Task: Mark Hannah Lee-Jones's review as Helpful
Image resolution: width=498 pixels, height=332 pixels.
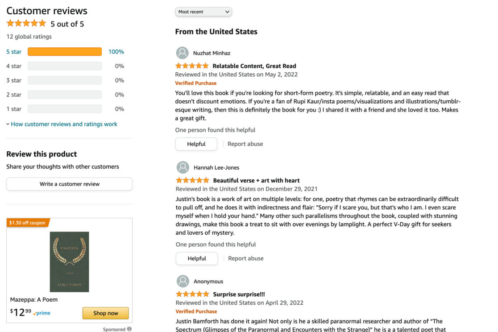Action: pyautogui.click(x=197, y=258)
